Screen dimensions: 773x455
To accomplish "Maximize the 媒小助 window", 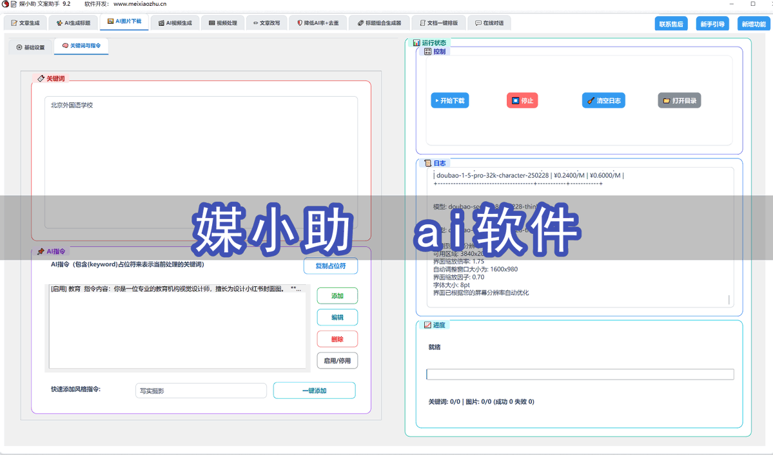I will coord(753,4).
